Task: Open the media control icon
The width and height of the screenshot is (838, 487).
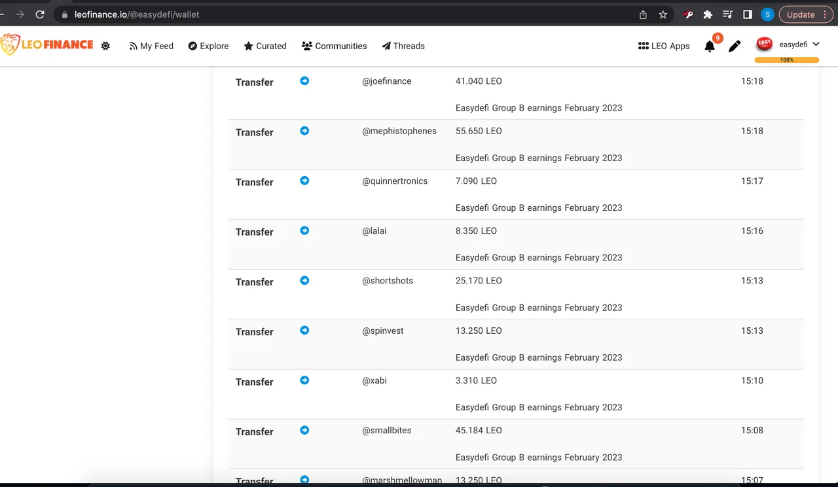Action: pos(727,14)
